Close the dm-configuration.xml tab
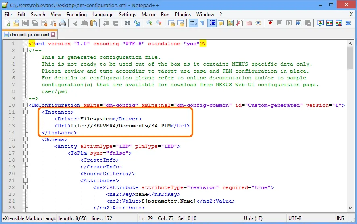The height and width of the screenshot is (224, 357). click(53, 35)
